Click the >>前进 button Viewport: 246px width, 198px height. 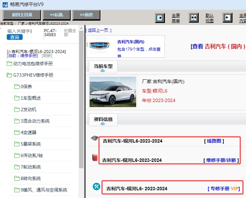point(86,15)
